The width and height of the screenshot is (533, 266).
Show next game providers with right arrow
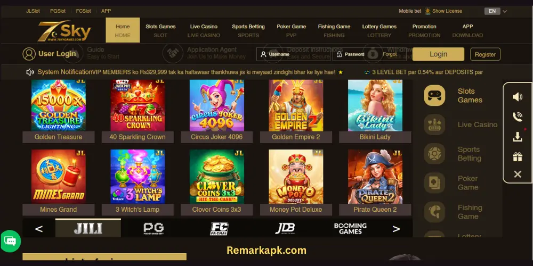tap(396, 229)
